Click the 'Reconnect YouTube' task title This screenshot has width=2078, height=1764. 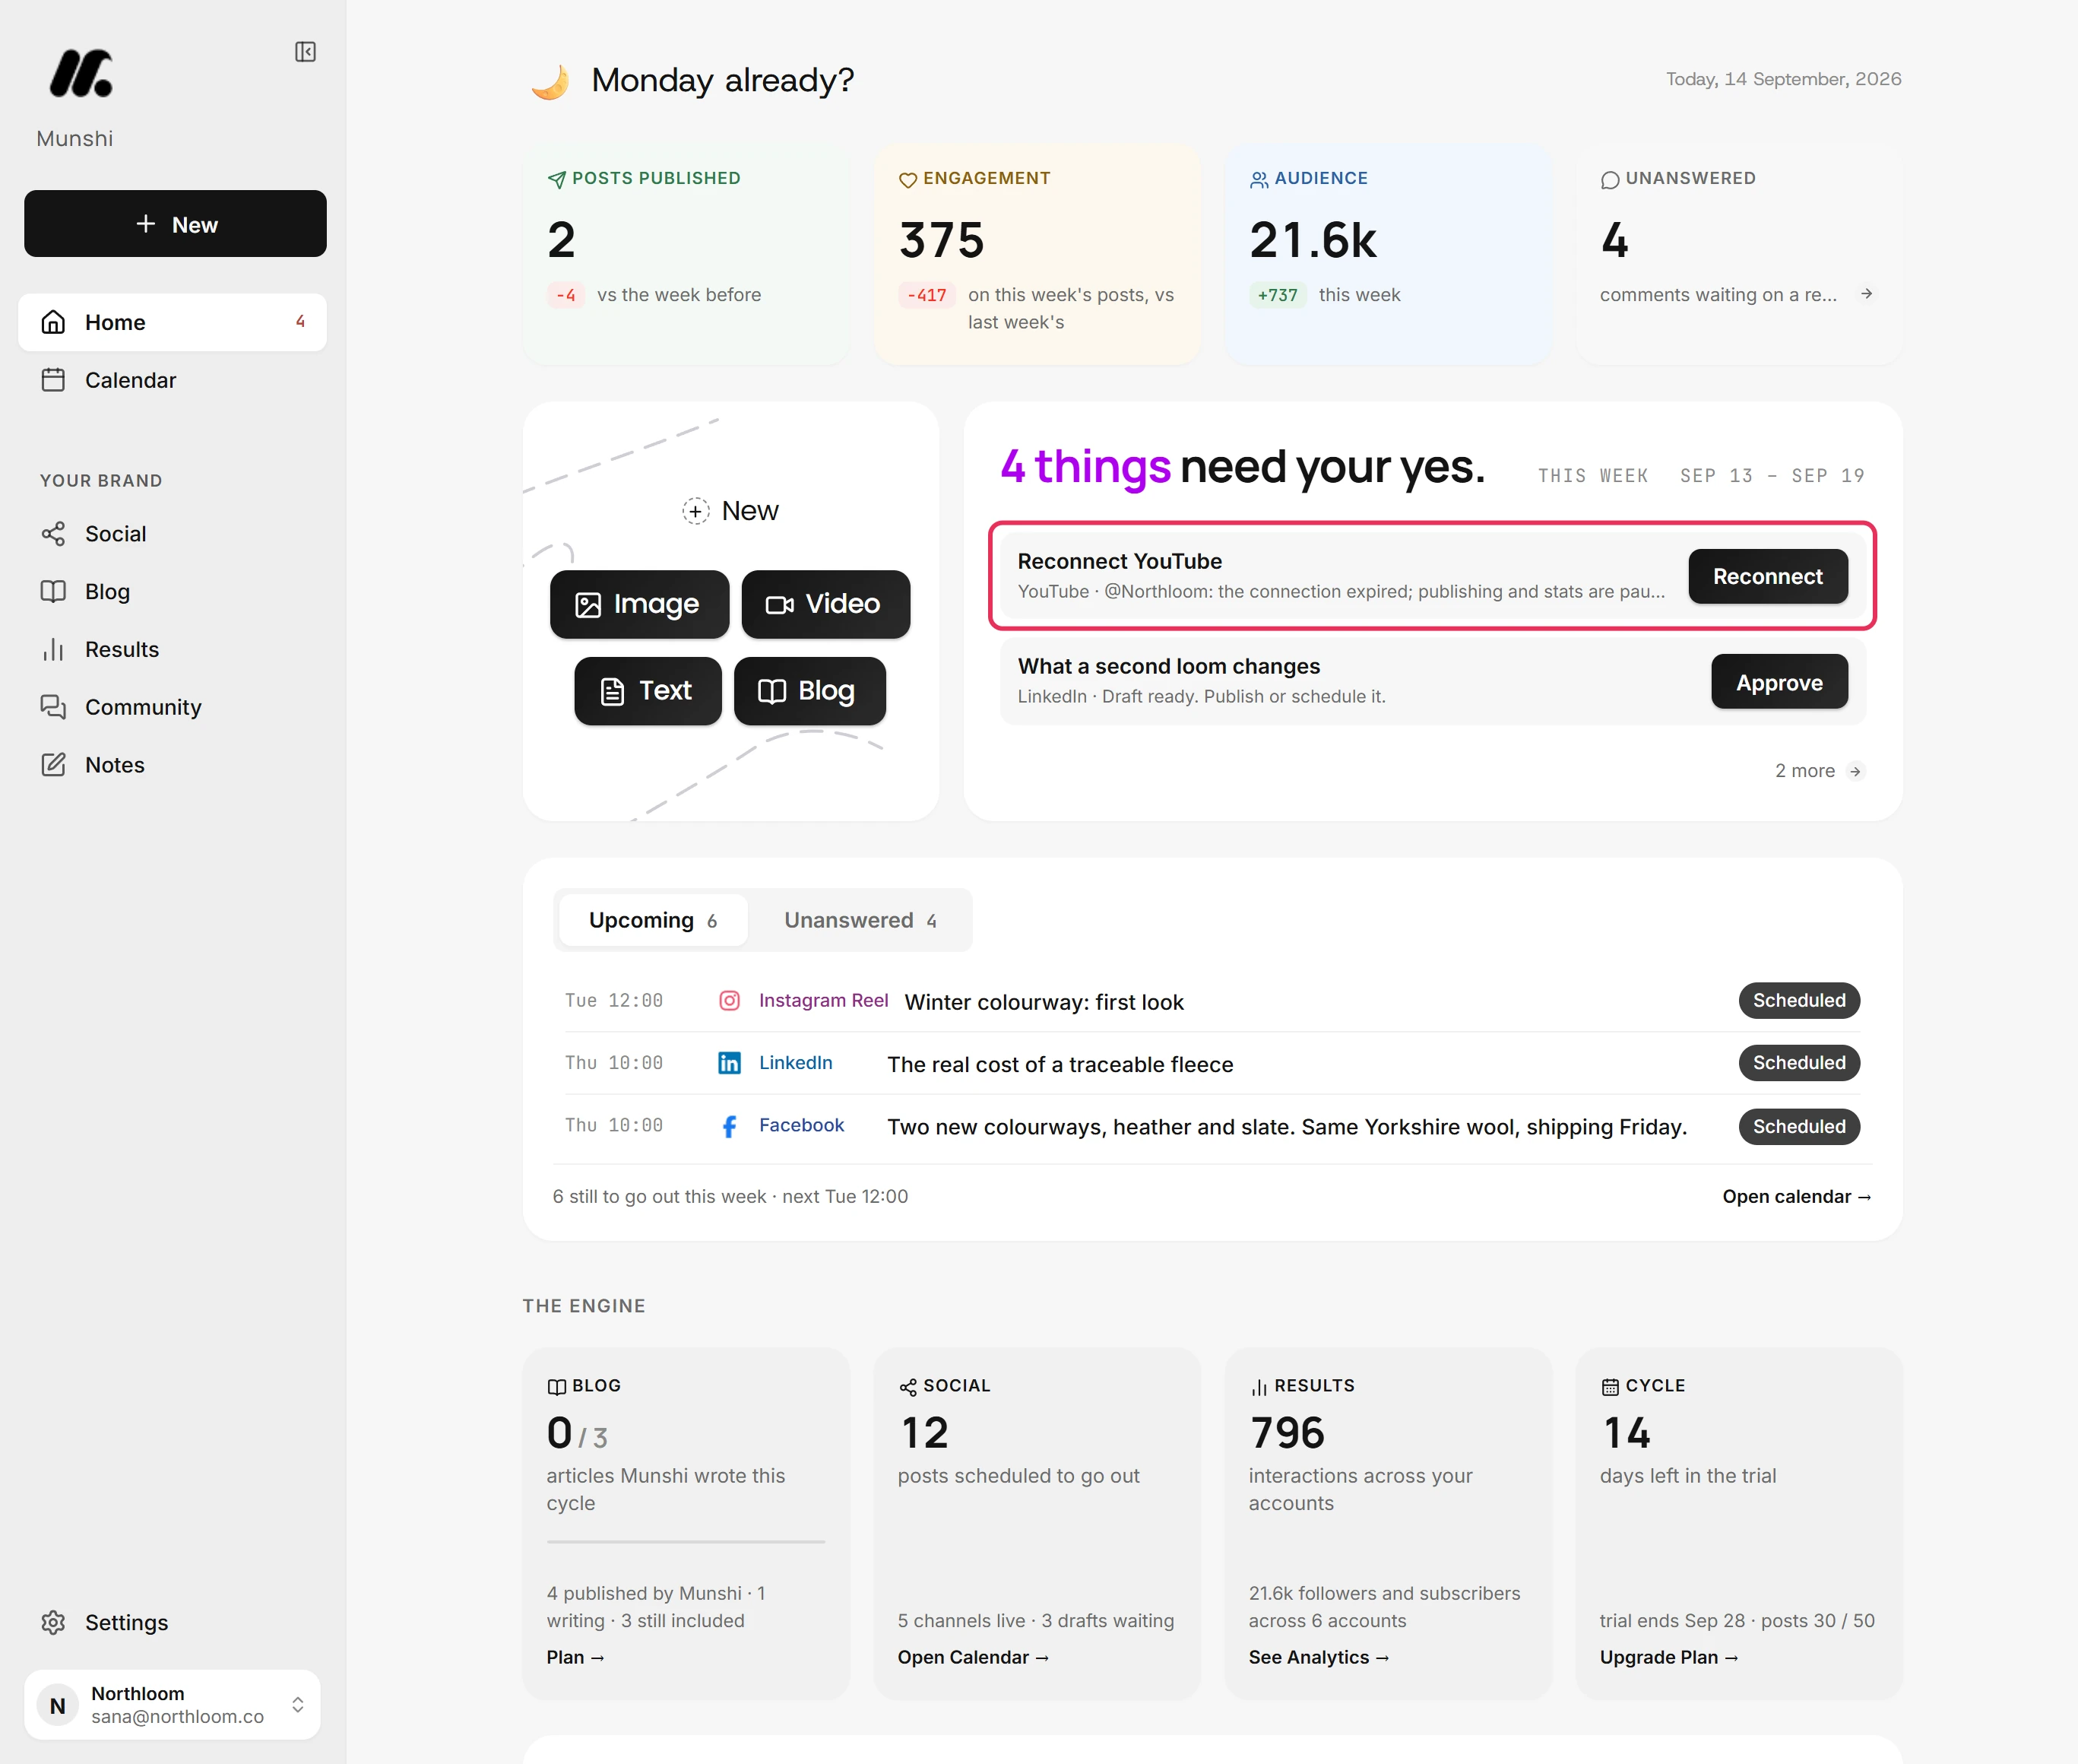pyautogui.click(x=1120, y=561)
